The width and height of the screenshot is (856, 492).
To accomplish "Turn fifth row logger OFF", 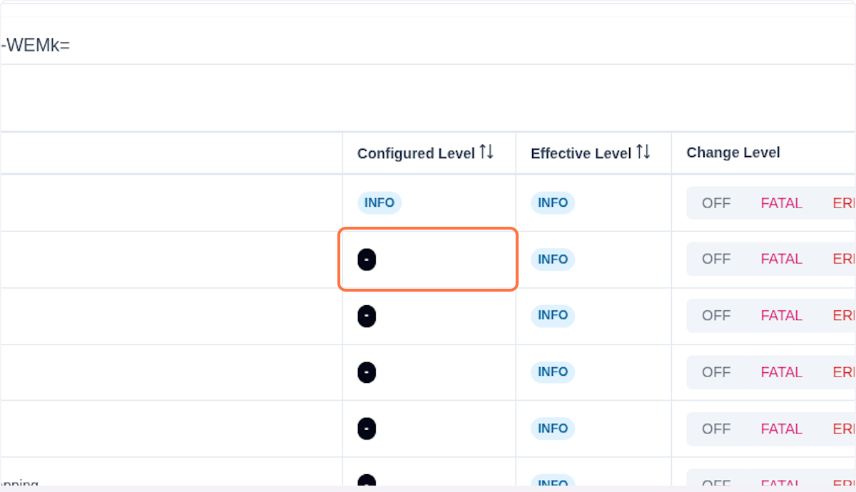I will click(x=716, y=429).
